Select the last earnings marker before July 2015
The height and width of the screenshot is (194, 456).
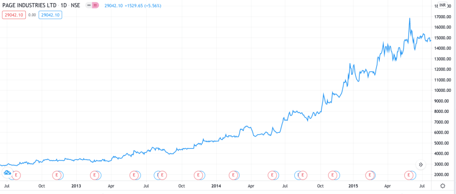click(x=408, y=175)
